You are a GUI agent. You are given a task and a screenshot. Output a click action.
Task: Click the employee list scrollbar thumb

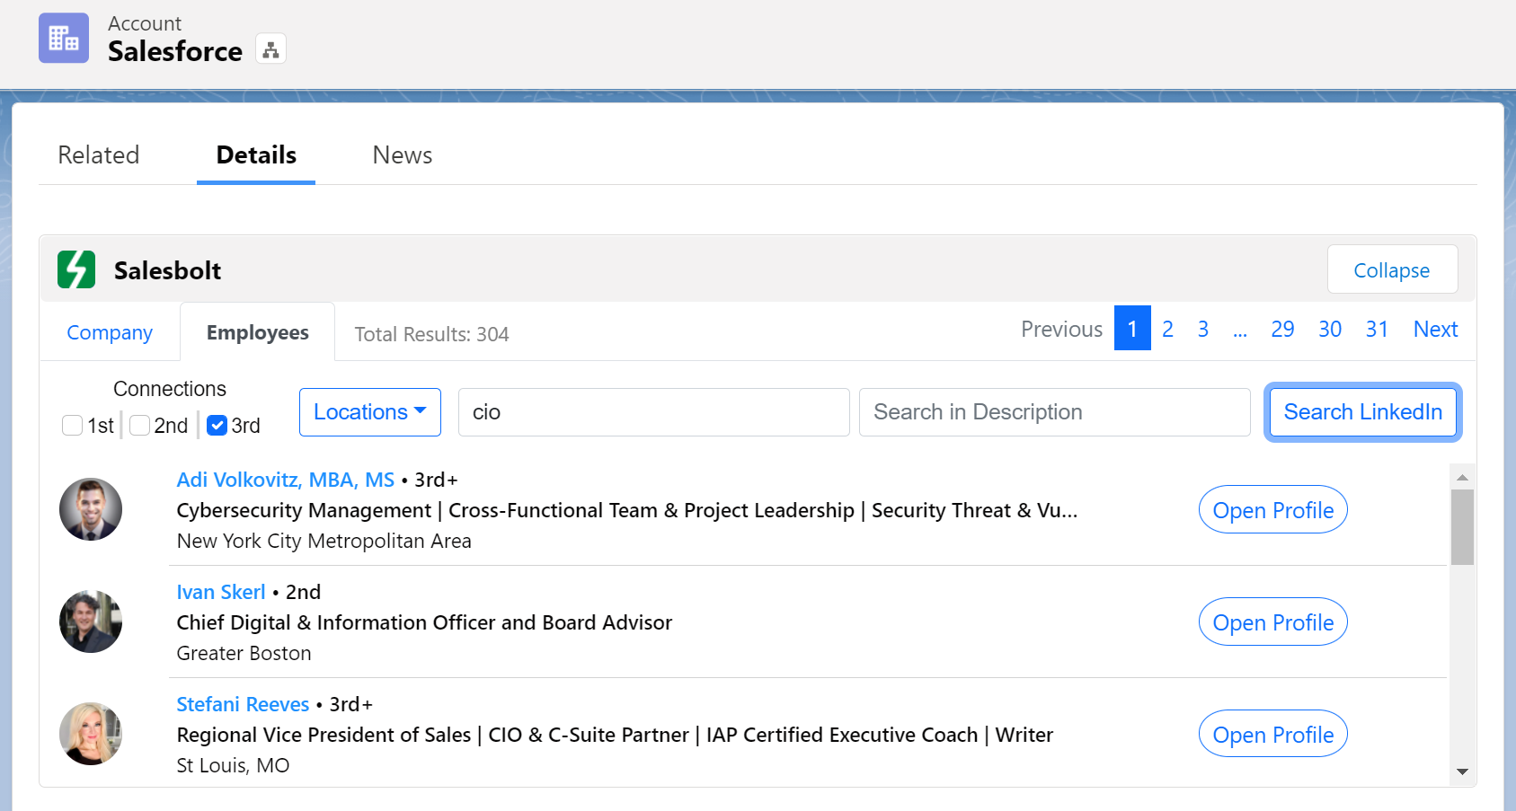(x=1462, y=527)
